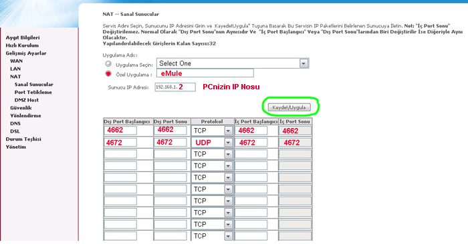This screenshot has height=244, width=468.
Task: Open Gelişmiş Ayarlar in the sidebar
Action: tap(26, 53)
